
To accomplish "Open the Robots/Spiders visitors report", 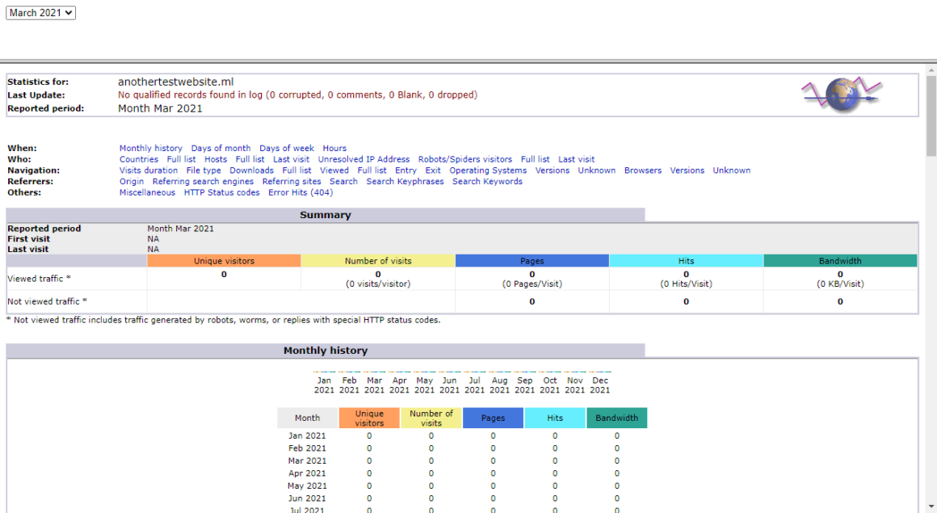I will (464, 159).
